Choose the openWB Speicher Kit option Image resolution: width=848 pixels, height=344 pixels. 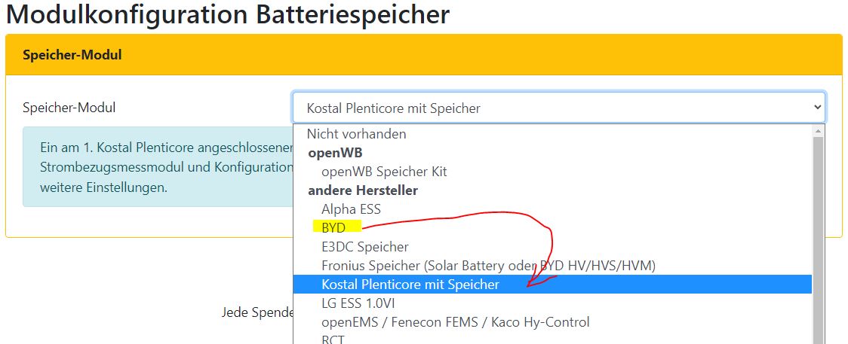pos(384,172)
